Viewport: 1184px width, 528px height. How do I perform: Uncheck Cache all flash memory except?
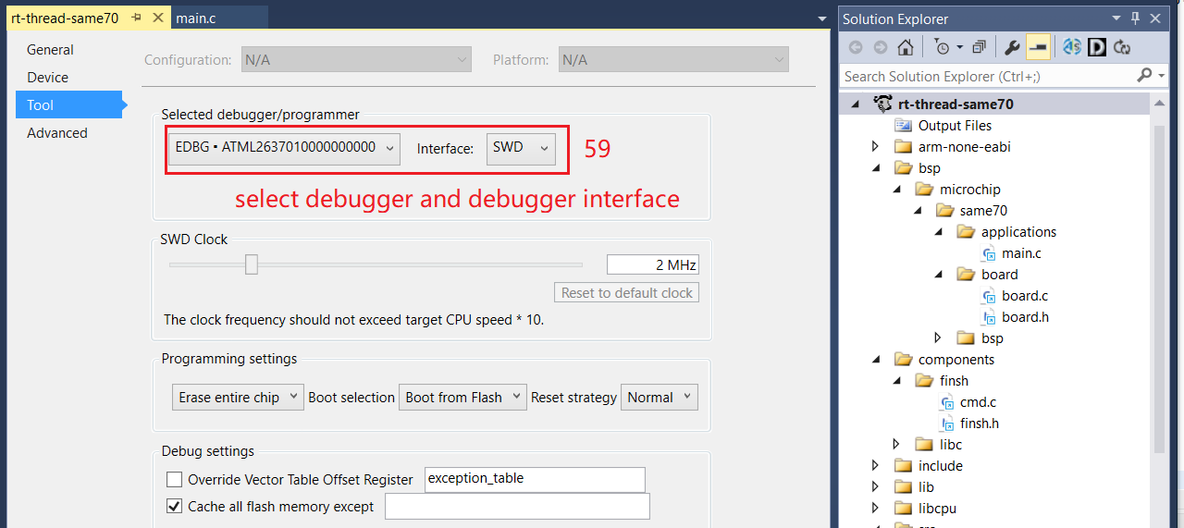(174, 507)
